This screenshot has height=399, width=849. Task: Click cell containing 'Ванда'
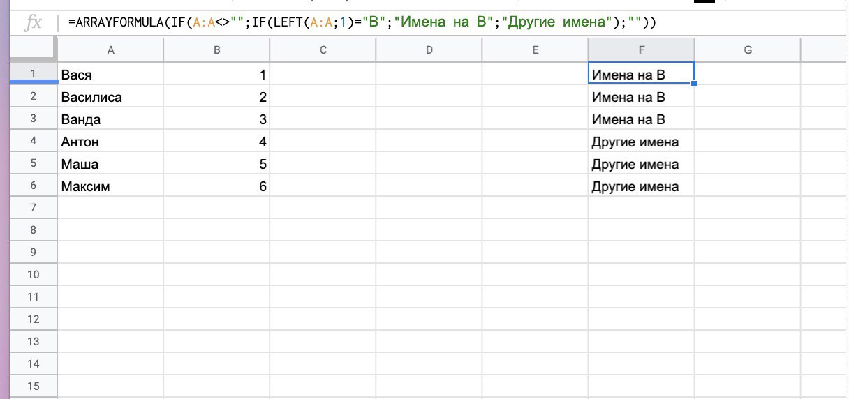point(110,119)
